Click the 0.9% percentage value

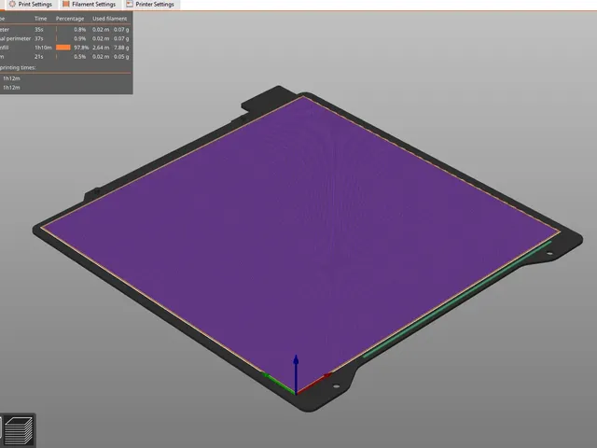80,38
